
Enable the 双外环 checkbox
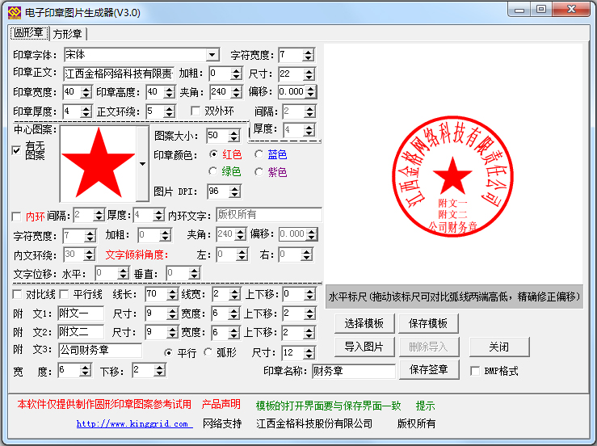(x=195, y=111)
